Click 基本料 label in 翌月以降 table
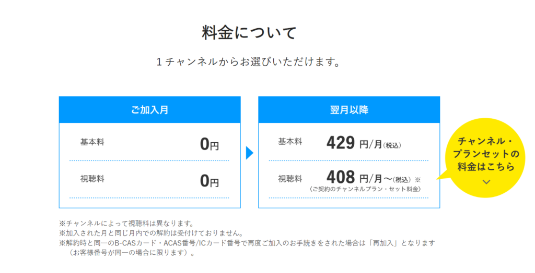Image resolution: width=535 pixels, height=273 pixels. (x=290, y=142)
